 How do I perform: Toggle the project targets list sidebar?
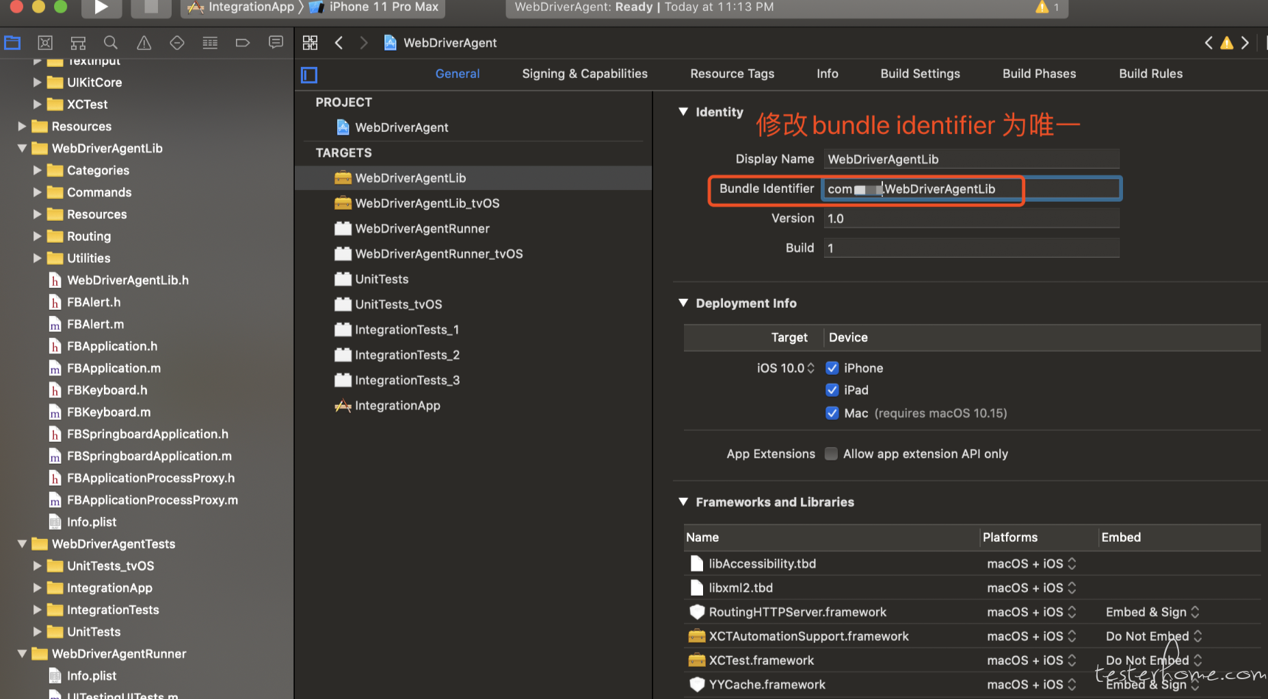pos(309,75)
